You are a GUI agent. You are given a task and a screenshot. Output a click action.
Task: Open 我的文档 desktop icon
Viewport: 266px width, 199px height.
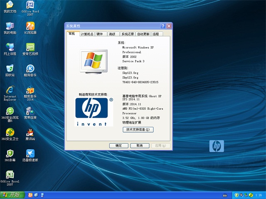click(10, 6)
